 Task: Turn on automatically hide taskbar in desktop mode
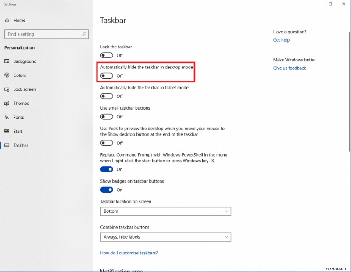tap(106, 75)
